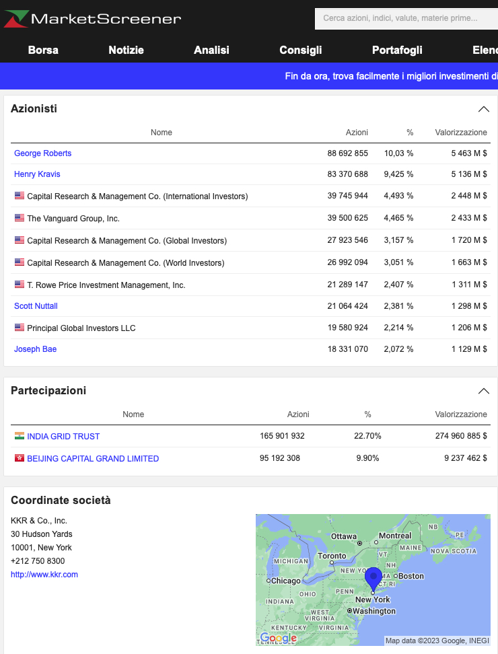This screenshot has height=654, width=498.
Task: Open the Portafogli menu
Action: click(x=397, y=50)
